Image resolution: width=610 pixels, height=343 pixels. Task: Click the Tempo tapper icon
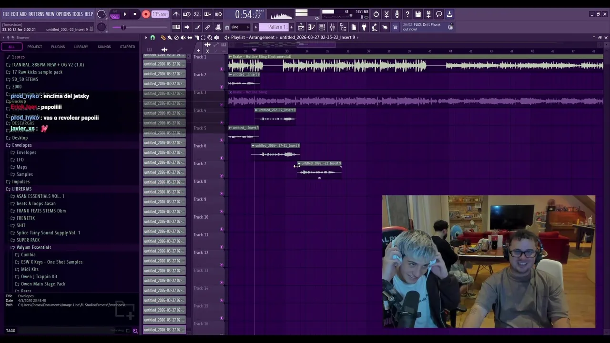(374, 27)
